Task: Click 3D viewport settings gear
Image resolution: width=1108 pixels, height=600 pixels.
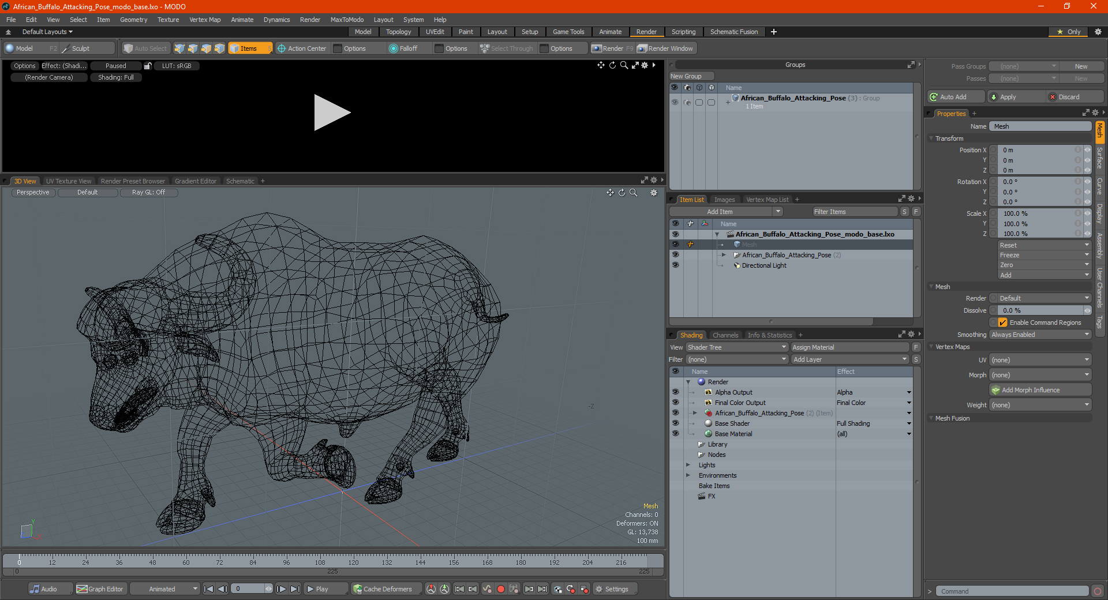Action: (654, 193)
